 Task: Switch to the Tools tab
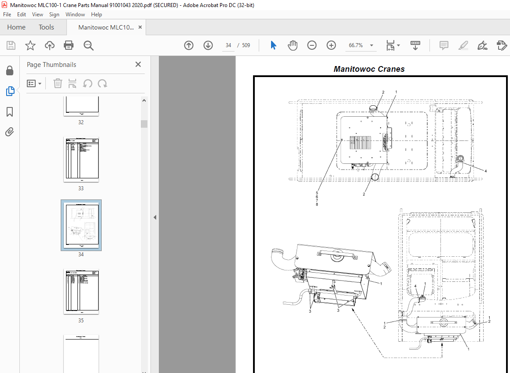coord(46,27)
